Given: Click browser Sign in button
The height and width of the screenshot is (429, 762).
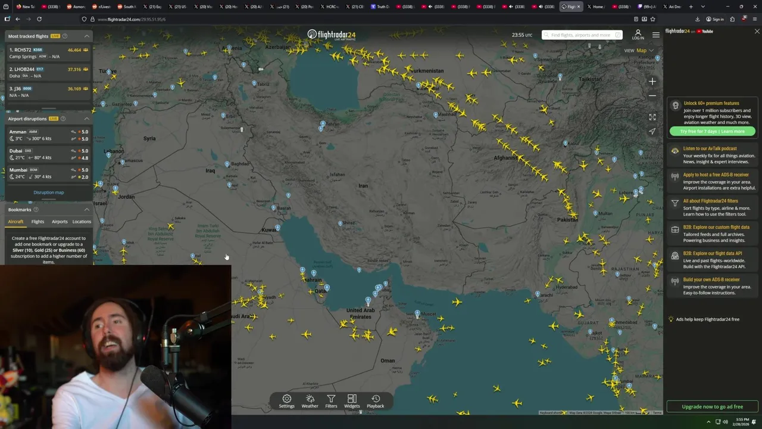Looking at the screenshot, I should point(715,19).
